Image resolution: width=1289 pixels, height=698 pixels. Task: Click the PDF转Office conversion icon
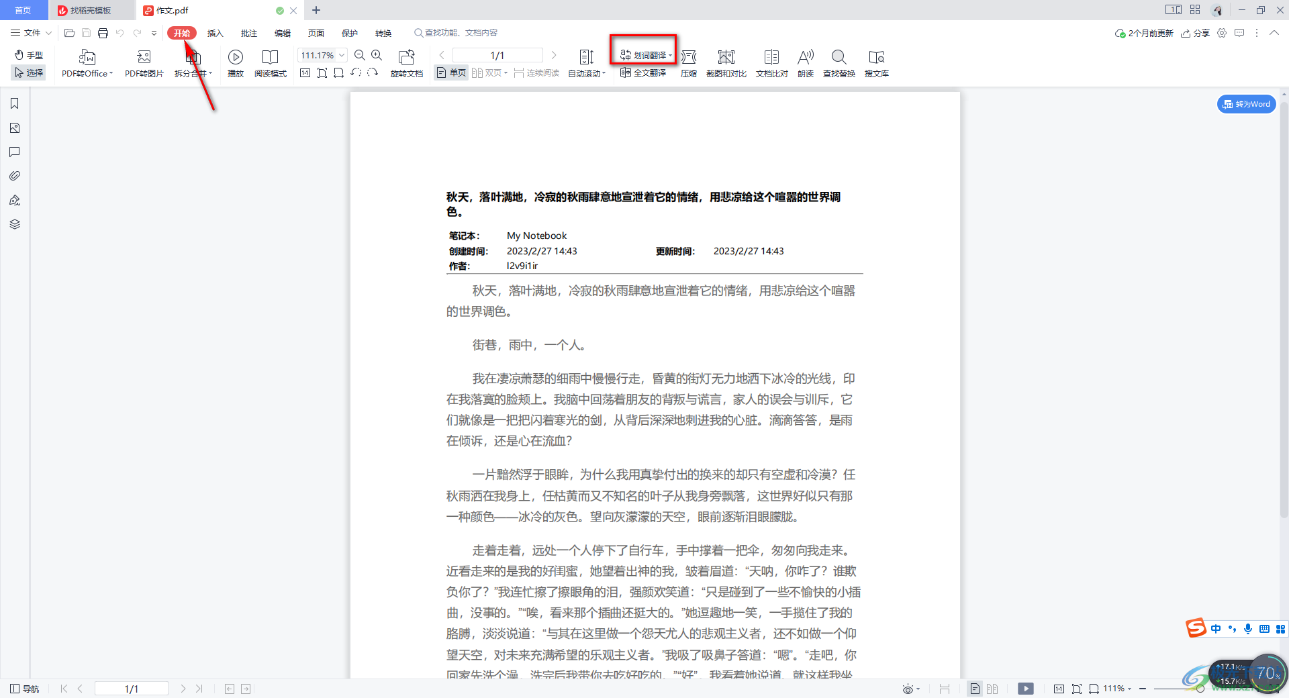[87, 58]
